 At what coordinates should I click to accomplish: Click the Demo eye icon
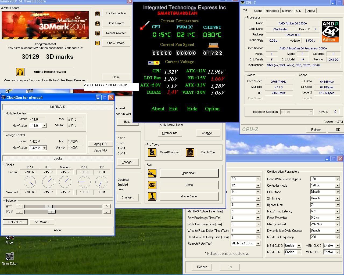152,185
